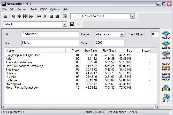The width and height of the screenshot is (173, 115).
Task: Open the Help menu
Action: click(x=65, y=9)
